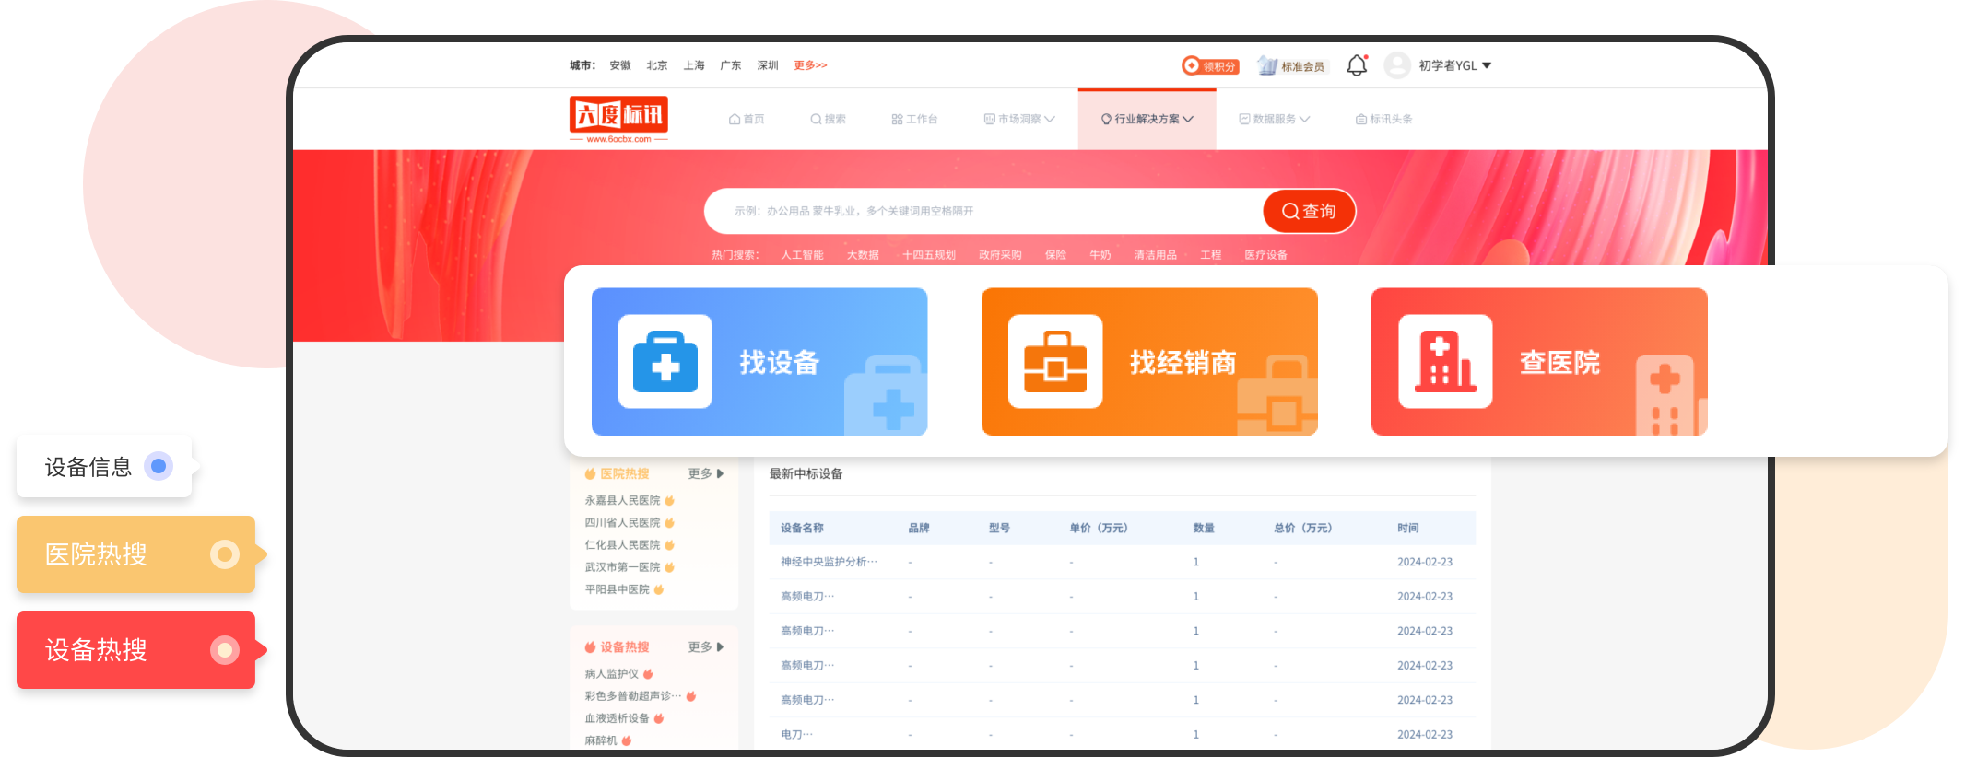Select city 深圳
The image size is (1965, 757).
point(768,65)
